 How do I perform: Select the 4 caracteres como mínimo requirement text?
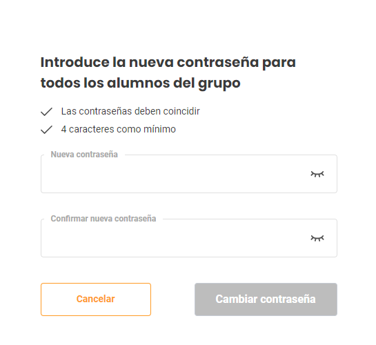pos(119,129)
